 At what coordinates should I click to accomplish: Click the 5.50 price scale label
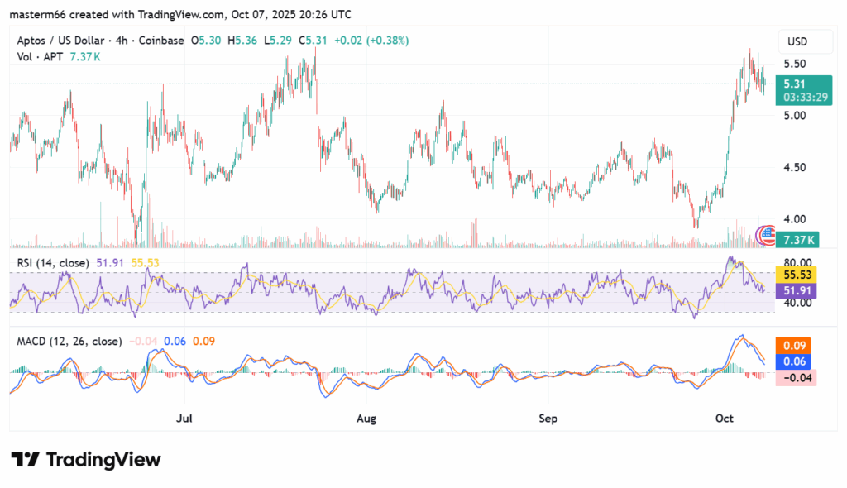pyautogui.click(x=796, y=64)
